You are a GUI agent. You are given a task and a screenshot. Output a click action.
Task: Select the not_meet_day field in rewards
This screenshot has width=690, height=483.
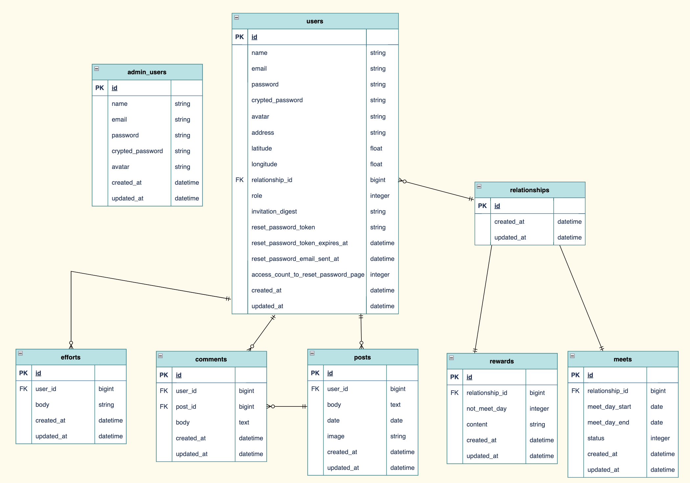pos(486,409)
